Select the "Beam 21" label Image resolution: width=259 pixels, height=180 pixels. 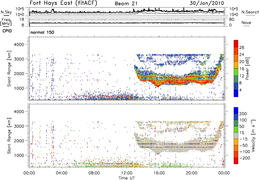(x=126, y=4)
